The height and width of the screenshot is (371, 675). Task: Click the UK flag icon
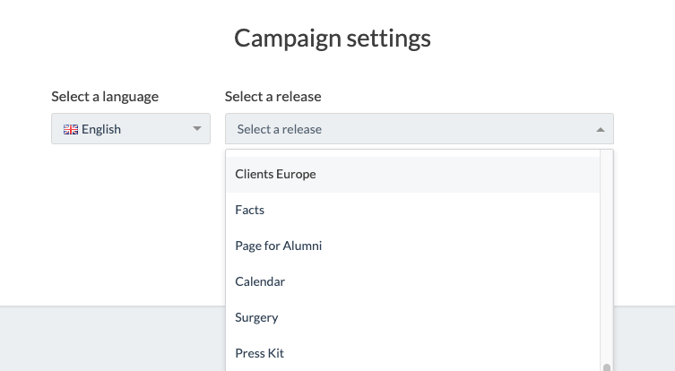(71, 129)
